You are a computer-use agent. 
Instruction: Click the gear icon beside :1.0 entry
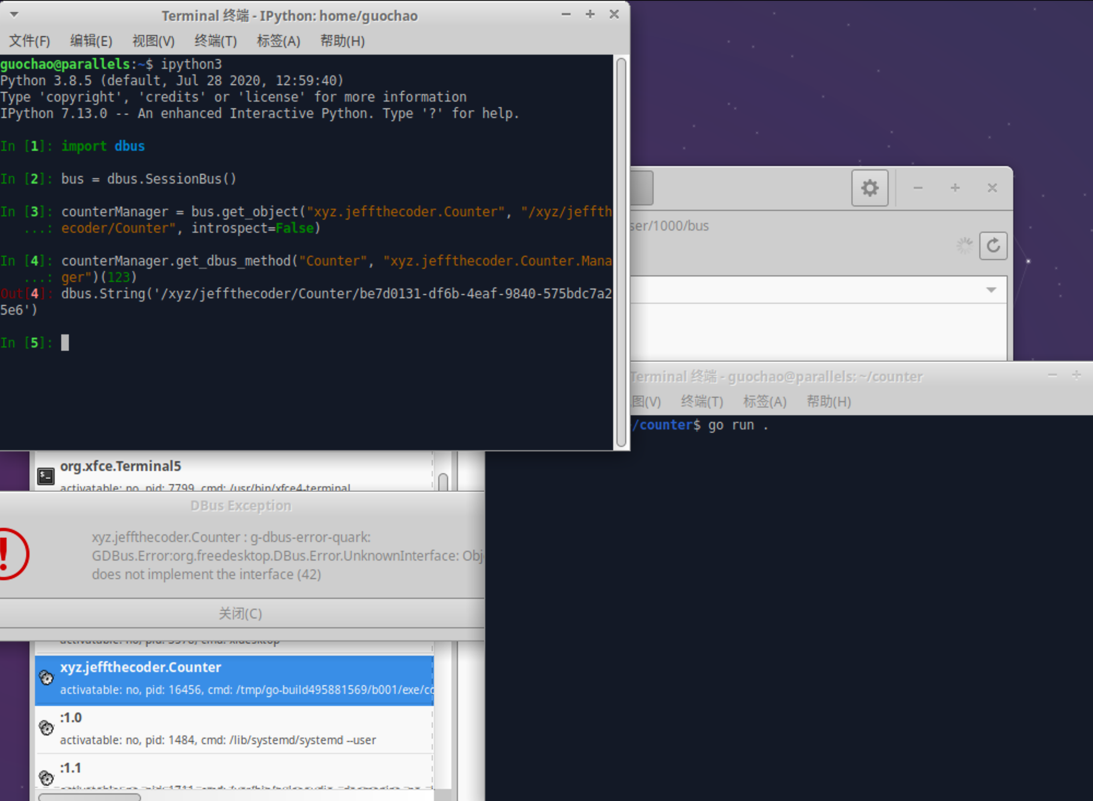(46, 728)
